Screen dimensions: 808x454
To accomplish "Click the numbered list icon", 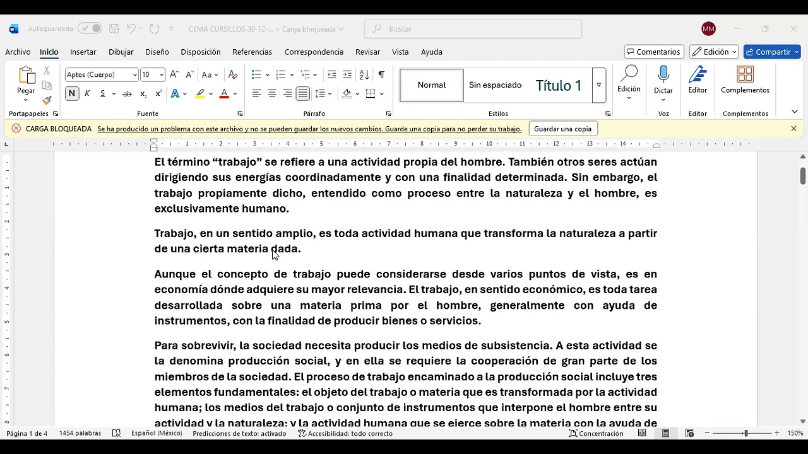I will tap(281, 74).
